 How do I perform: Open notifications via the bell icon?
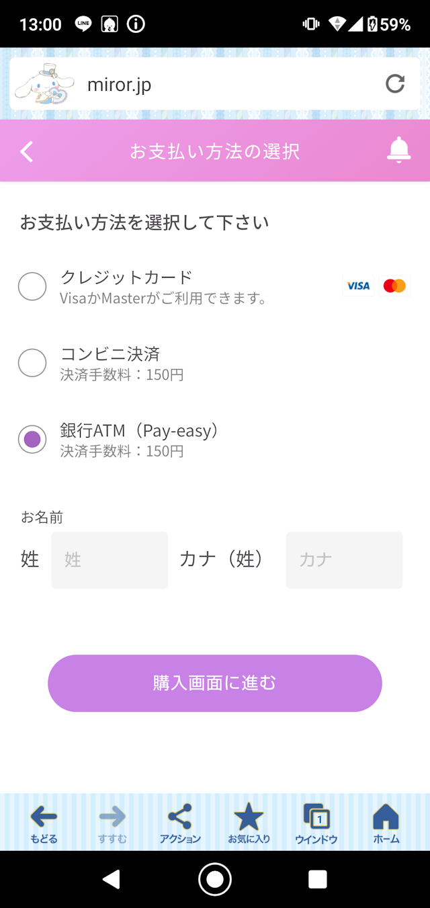coord(398,151)
